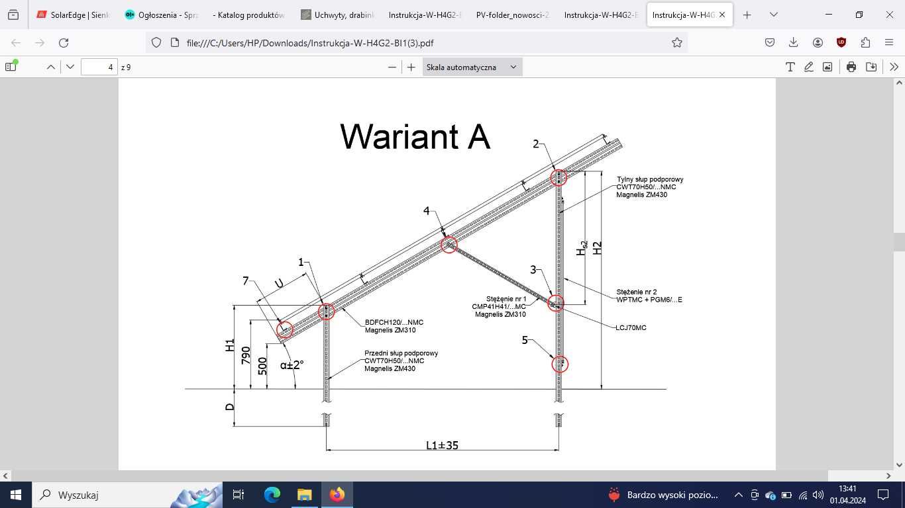The image size is (905, 508).
Task: Open the Windows notification center
Action: [883, 495]
